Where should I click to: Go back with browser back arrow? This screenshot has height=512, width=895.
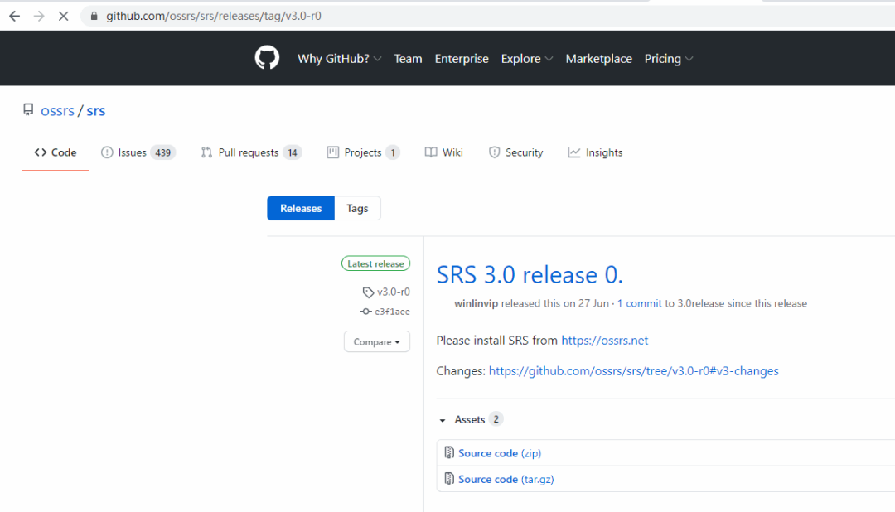click(14, 16)
